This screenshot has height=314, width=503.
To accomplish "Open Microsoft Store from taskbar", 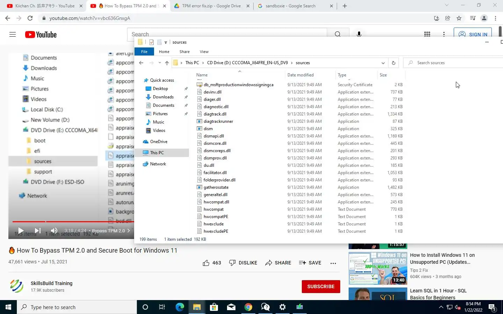I will click(x=214, y=307).
